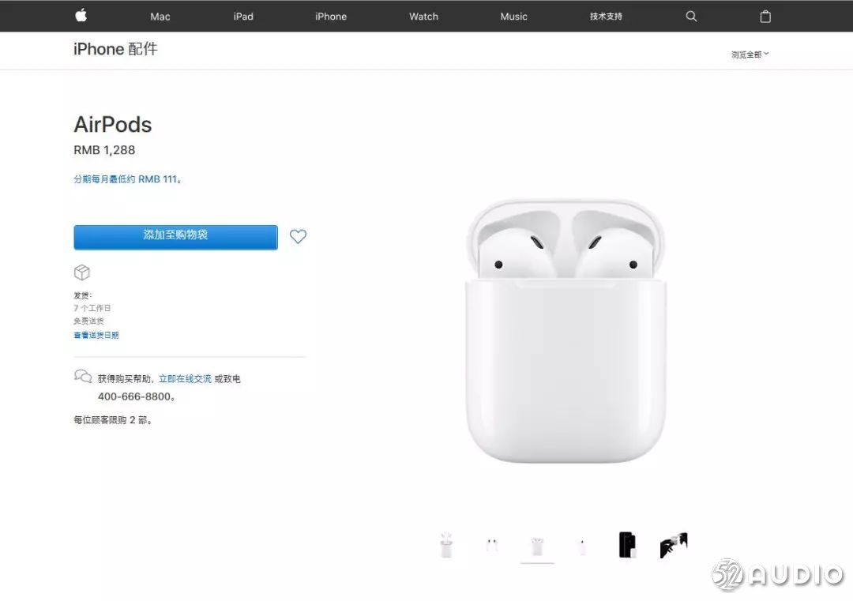
Task: Select the hand holding AirPods thumbnail
Action: [x=674, y=545]
